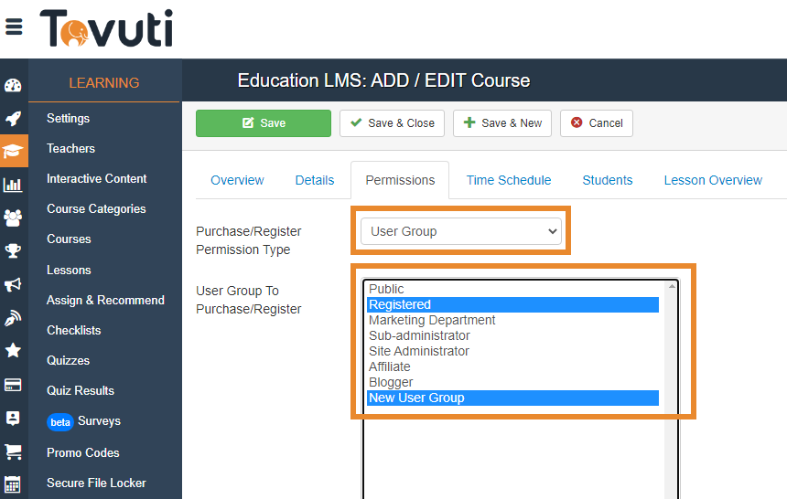787x499 pixels.
Task: Open the megaphone icon in sidebar
Action: click(13, 284)
